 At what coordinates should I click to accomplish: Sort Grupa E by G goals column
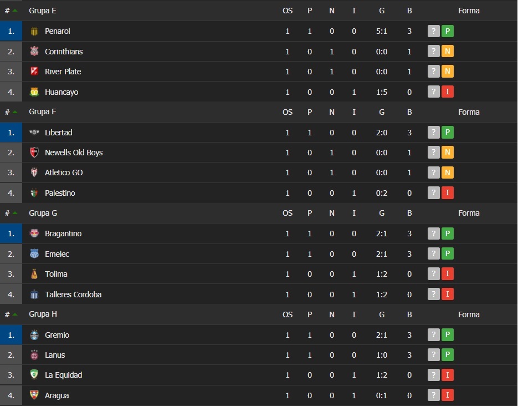pyautogui.click(x=382, y=11)
